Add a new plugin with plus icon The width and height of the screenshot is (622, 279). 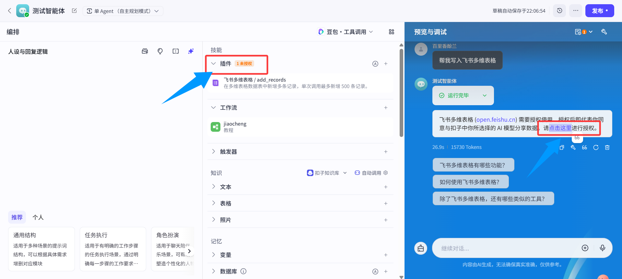point(386,64)
